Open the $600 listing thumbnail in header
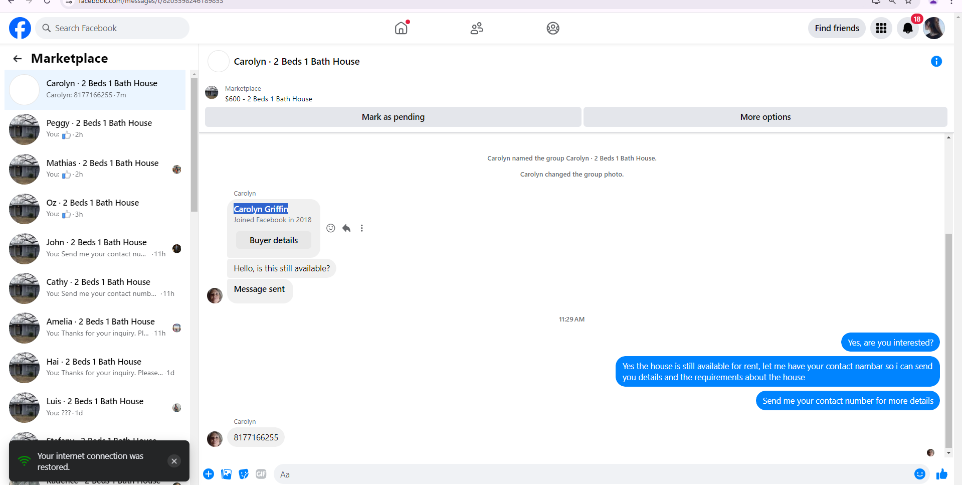This screenshot has height=485, width=962. click(212, 92)
